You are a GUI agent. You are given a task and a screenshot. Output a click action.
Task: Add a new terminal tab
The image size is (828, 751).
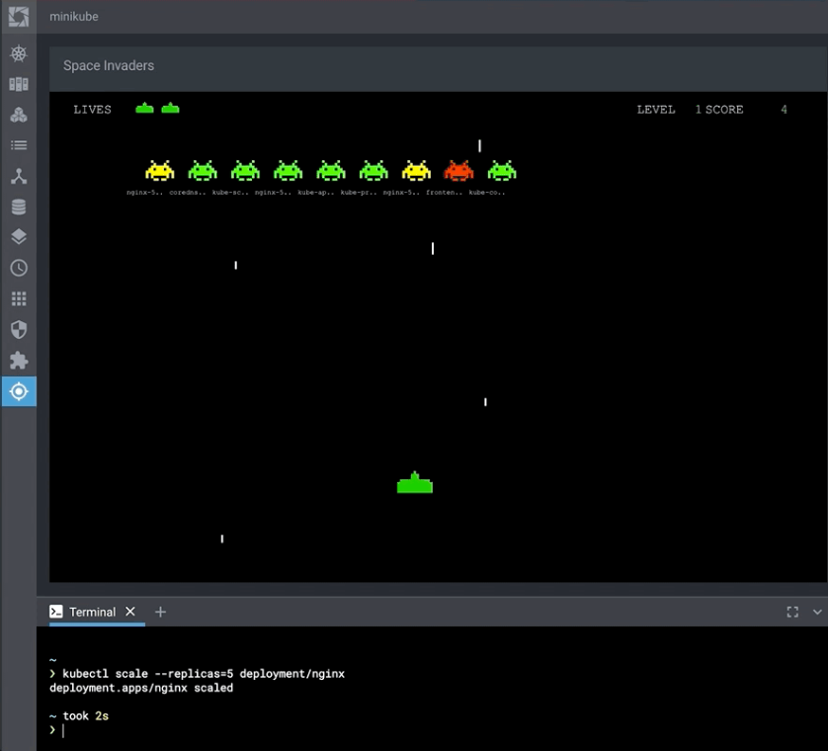(x=160, y=612)
